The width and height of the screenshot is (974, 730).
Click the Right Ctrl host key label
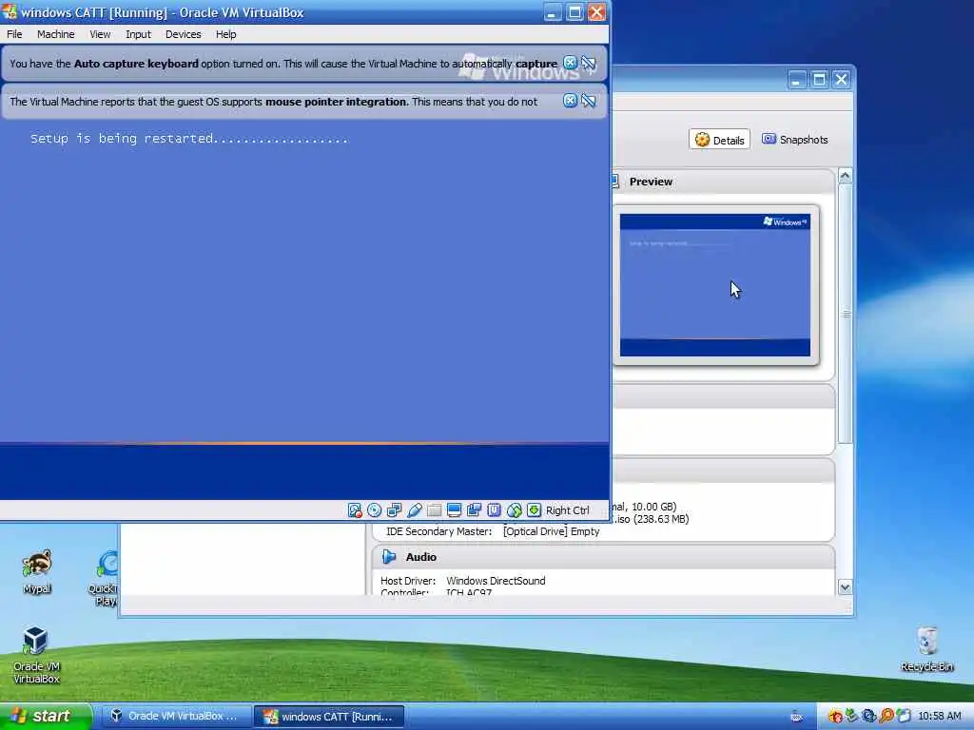tap(567, 510)
